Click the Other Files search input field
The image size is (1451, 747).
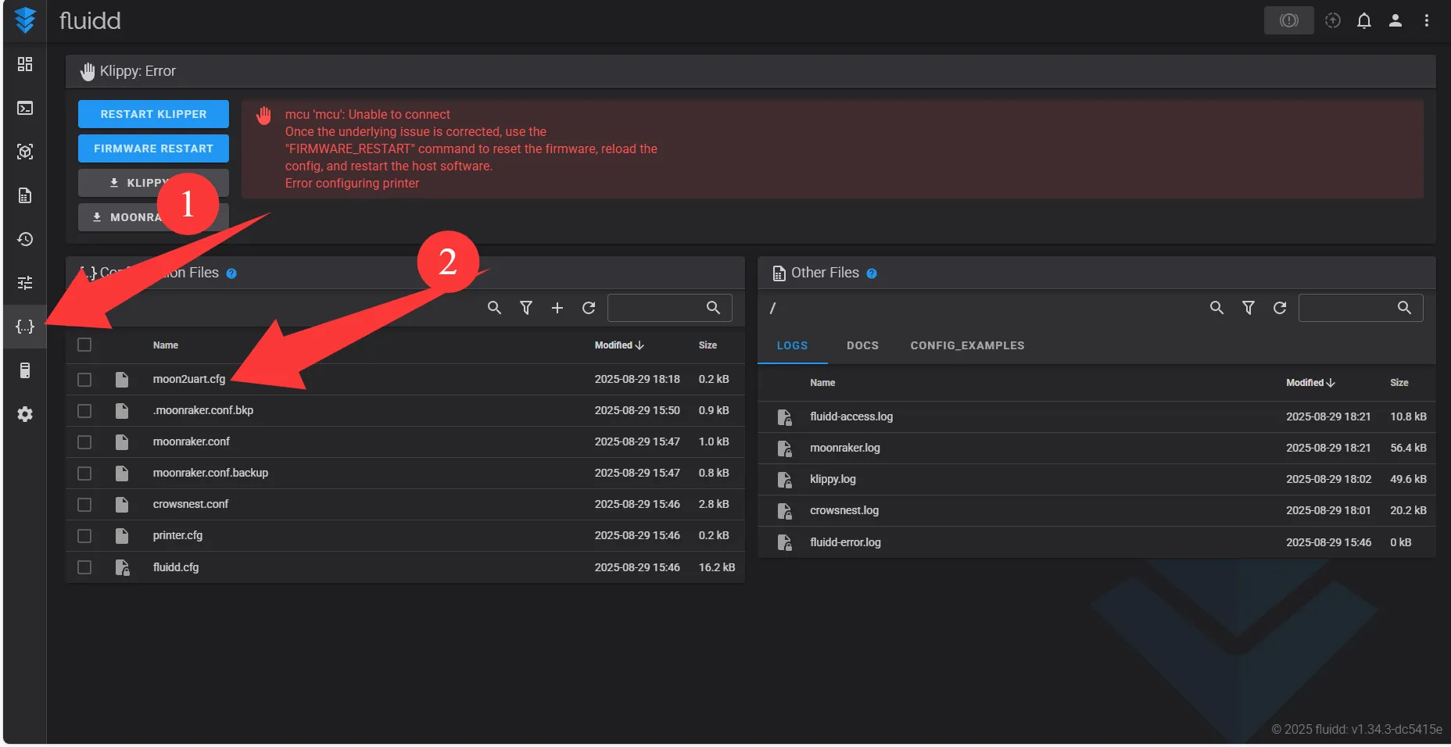click(1347, 308)
